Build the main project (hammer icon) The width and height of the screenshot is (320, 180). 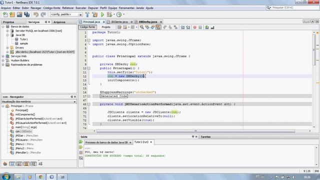tap(87, 14)
